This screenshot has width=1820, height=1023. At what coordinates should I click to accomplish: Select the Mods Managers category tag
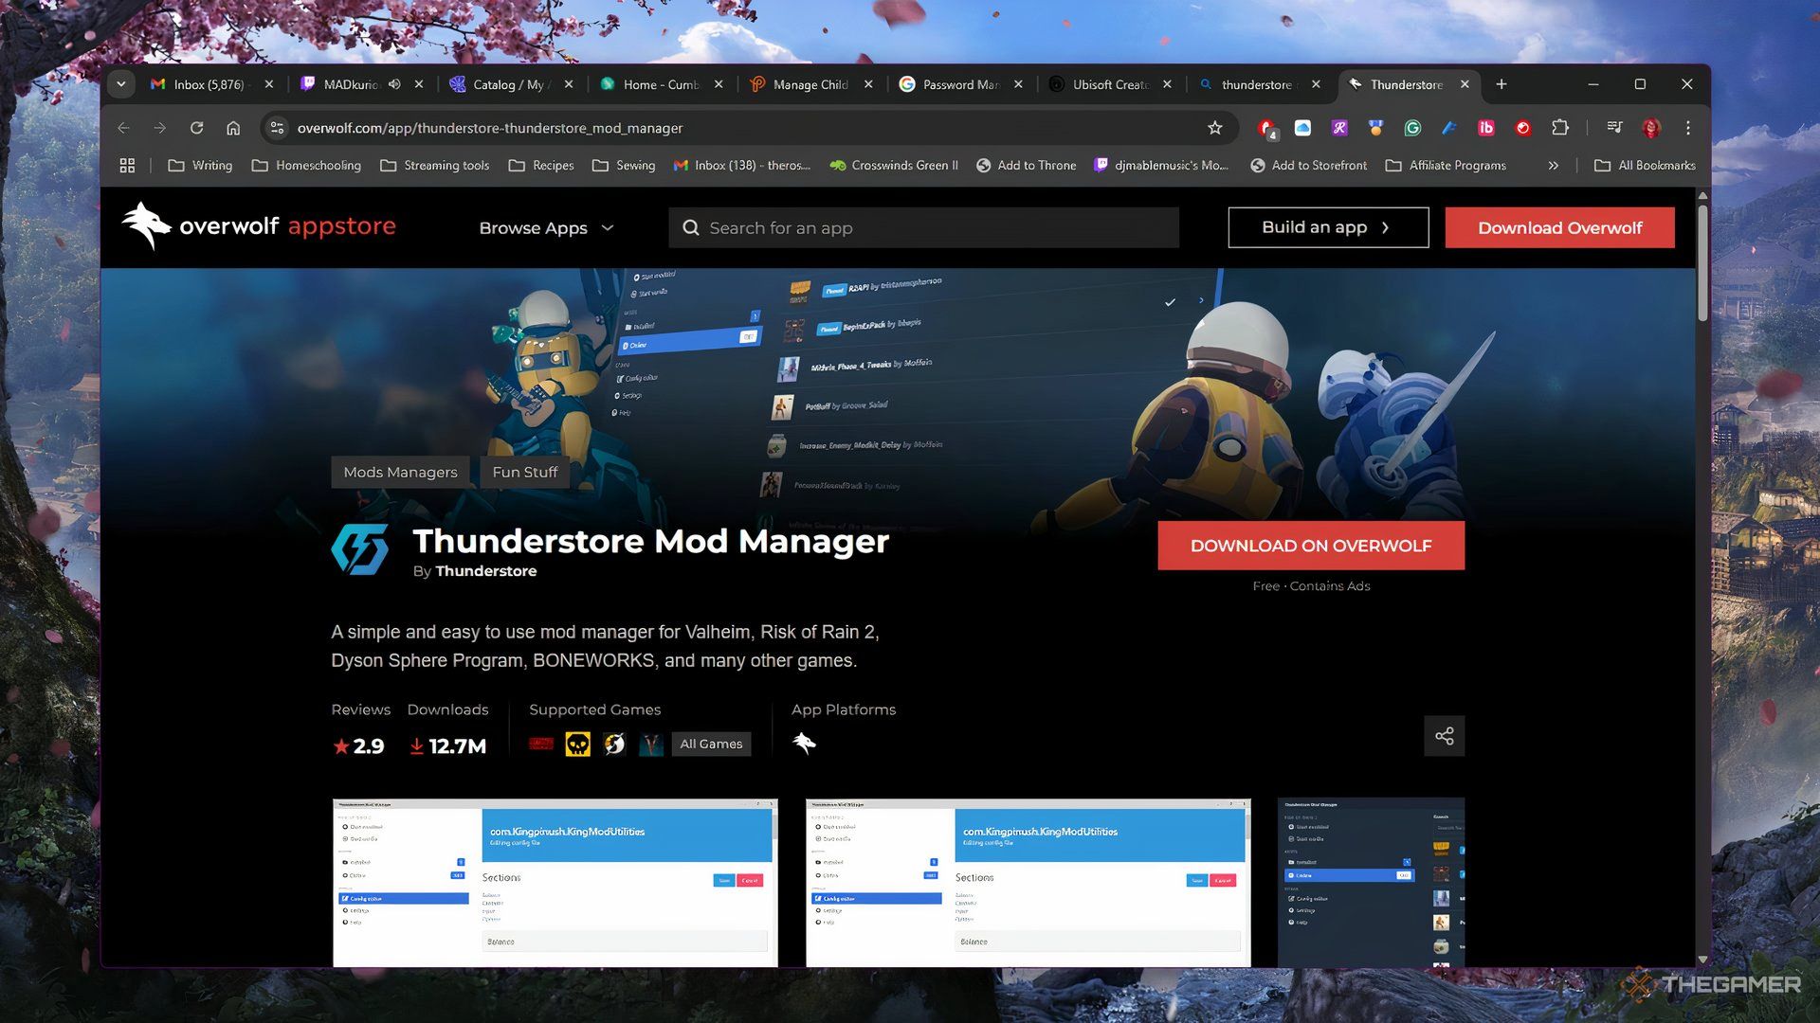tap(400, 472)
